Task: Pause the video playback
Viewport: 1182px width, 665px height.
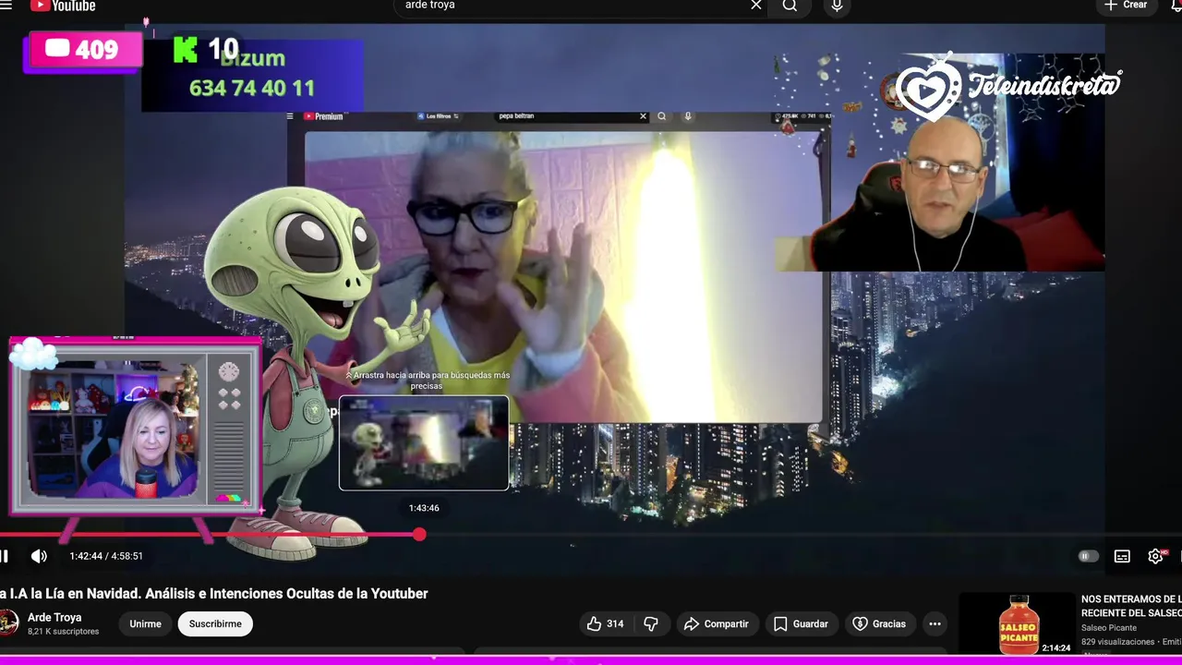Action: (5, 556)
